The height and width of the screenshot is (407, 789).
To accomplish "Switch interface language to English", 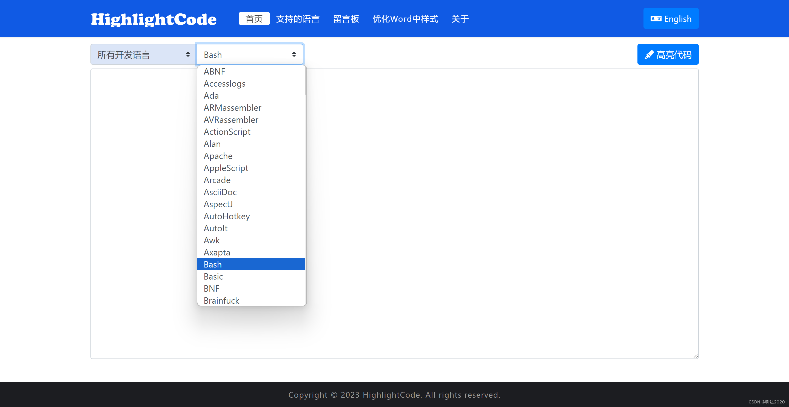I will pos(671,18).
